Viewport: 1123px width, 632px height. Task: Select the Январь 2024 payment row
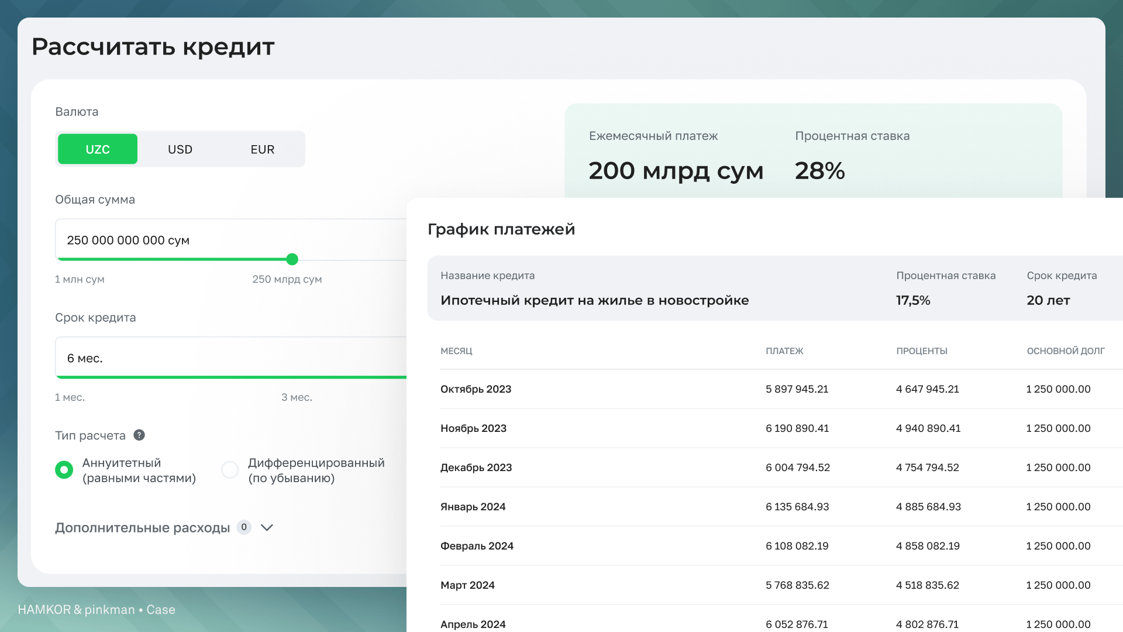coord(473,507)
